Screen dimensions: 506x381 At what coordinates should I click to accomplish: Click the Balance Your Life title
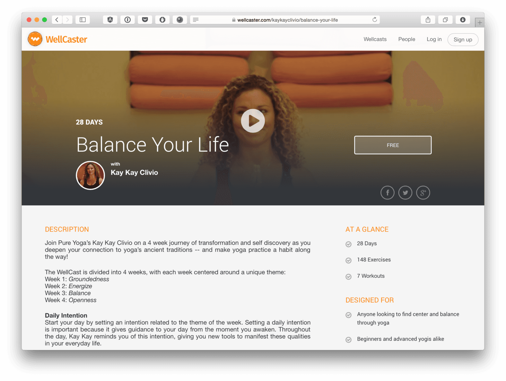coord(152,144)
